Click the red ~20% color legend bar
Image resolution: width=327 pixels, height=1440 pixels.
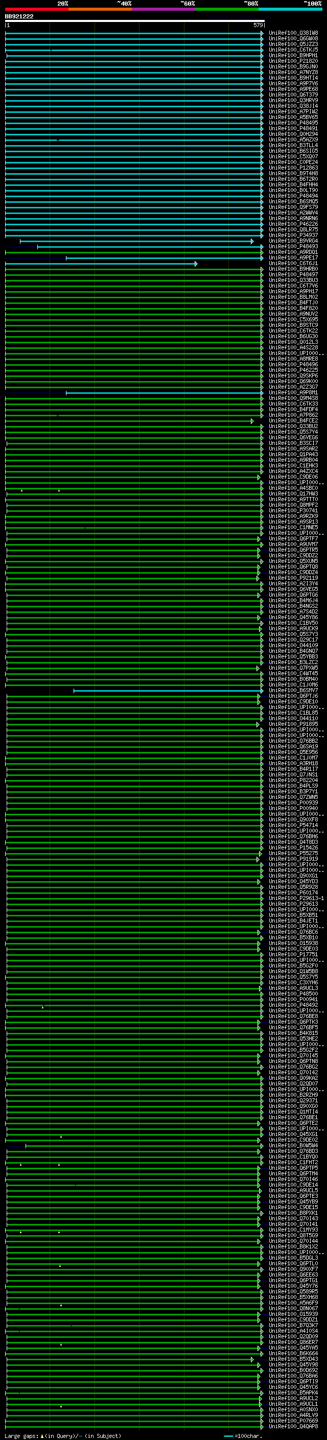37,9
